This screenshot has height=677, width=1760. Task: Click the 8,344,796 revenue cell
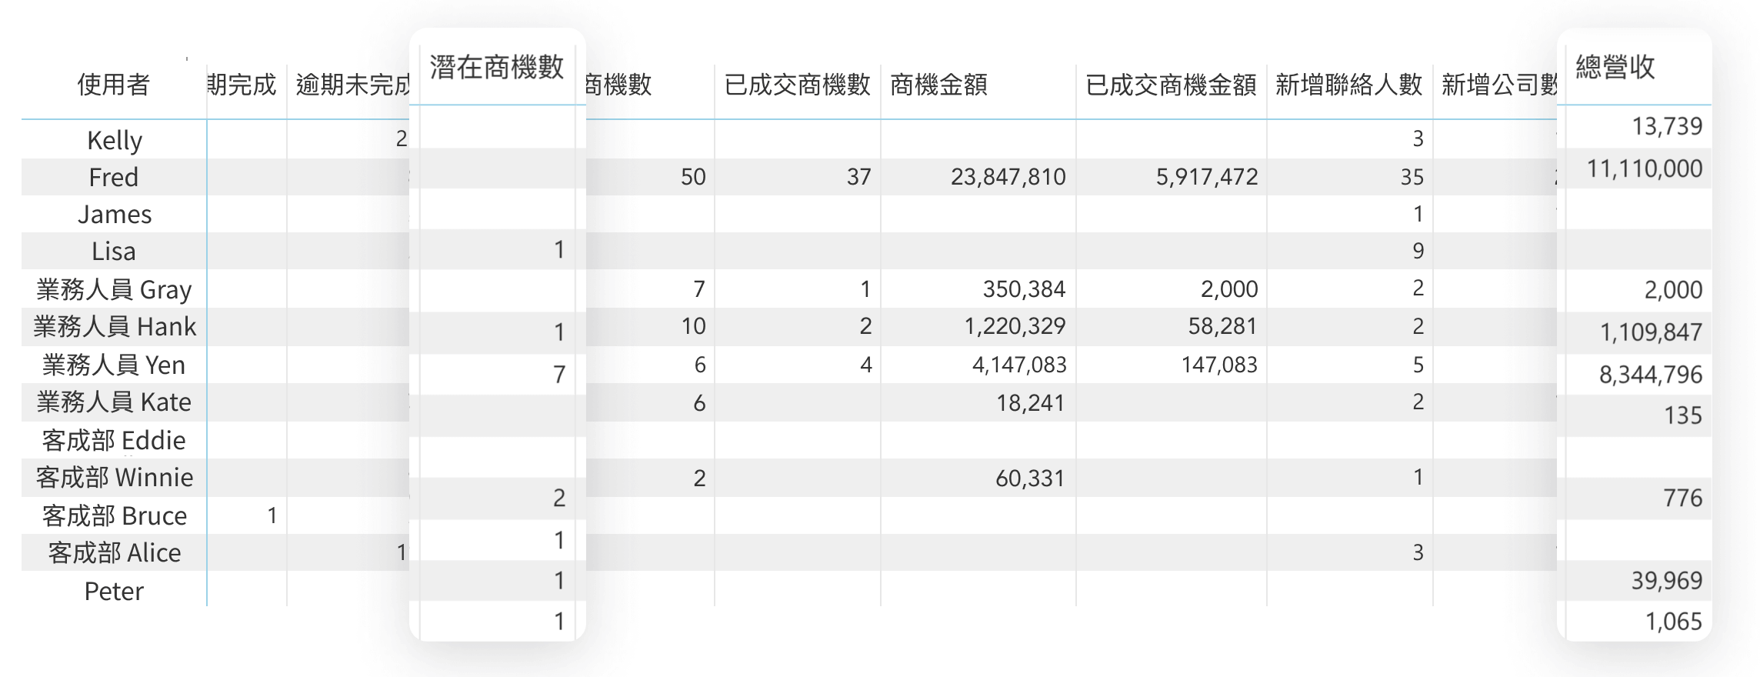tap(1651, 375)
